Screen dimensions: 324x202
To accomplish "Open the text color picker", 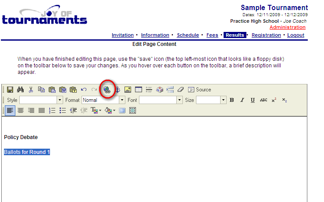I will [96, 111].
